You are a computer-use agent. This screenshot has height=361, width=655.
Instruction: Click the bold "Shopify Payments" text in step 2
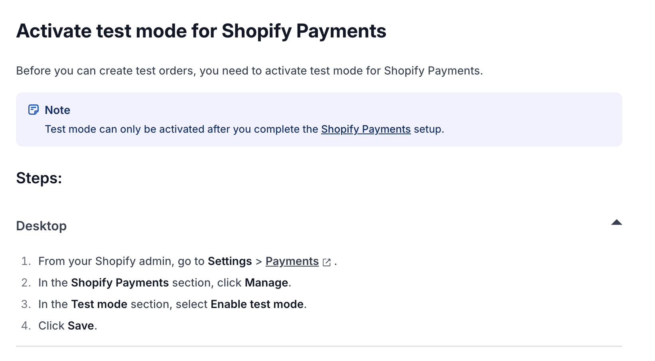120,283
